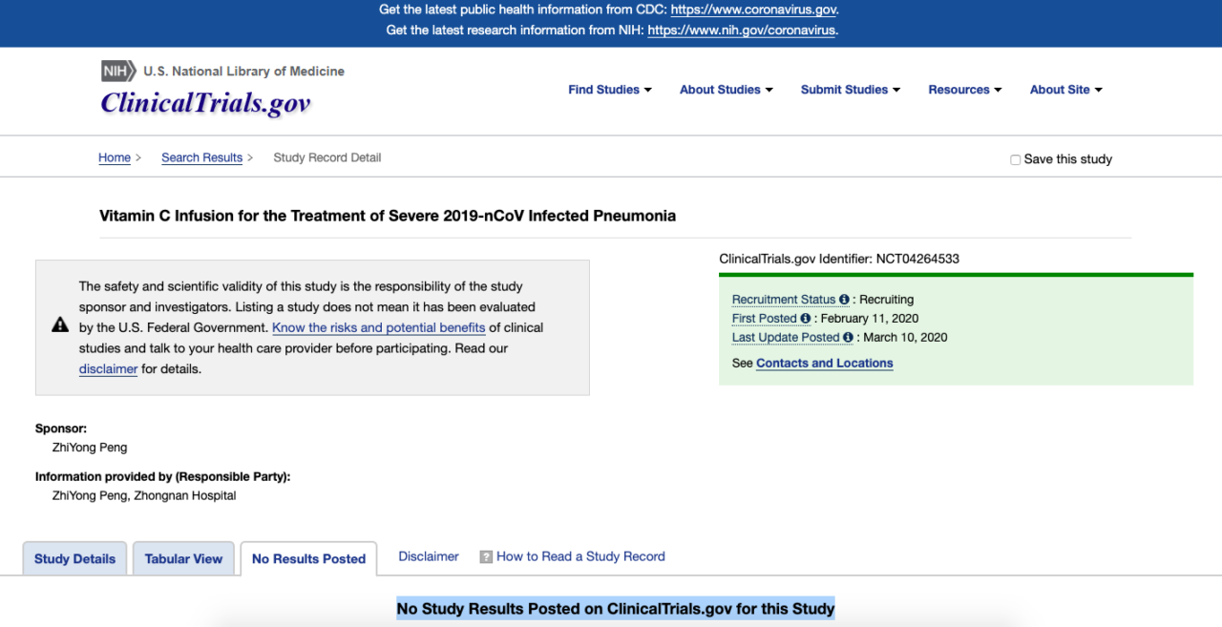Expand the About Site dropdown menu

[x=1066, y=90]
